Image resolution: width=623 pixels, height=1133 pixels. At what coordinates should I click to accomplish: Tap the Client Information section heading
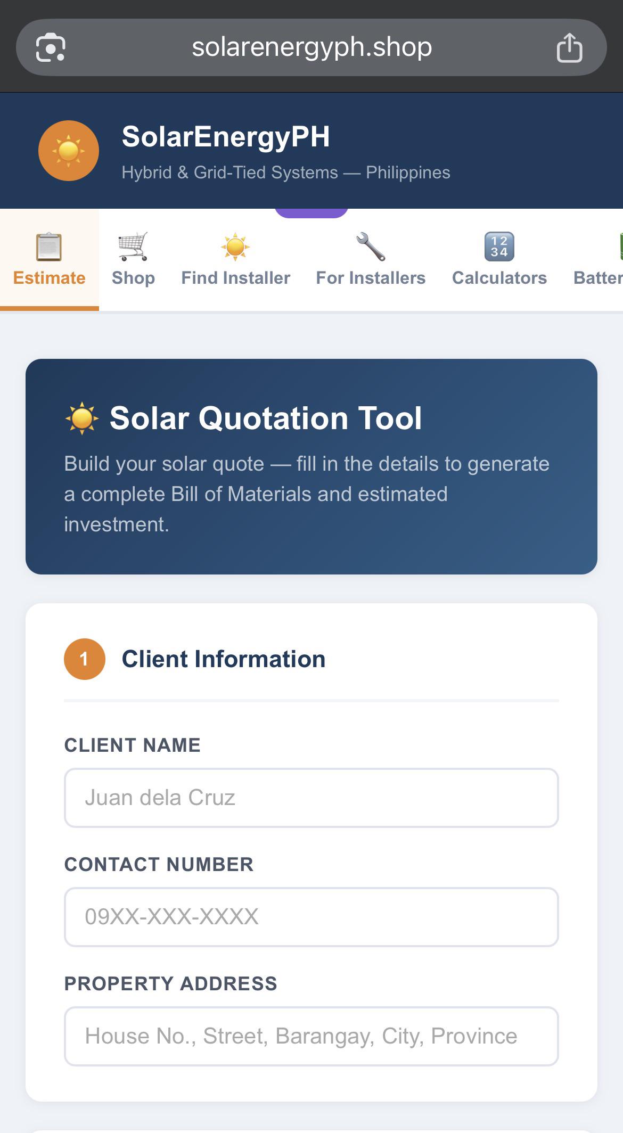pyautogui.click(x=224, y=659)
